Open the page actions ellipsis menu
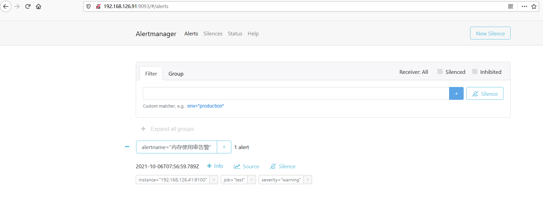This screenshot has height=203, width=543. point(524,6)
